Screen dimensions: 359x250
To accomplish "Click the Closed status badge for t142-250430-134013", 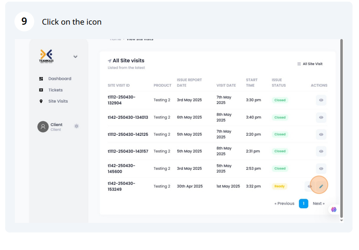I will coord(280,118).
